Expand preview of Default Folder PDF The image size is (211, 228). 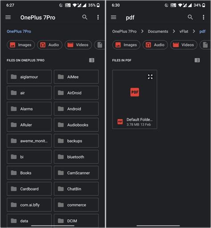(150, 77)
